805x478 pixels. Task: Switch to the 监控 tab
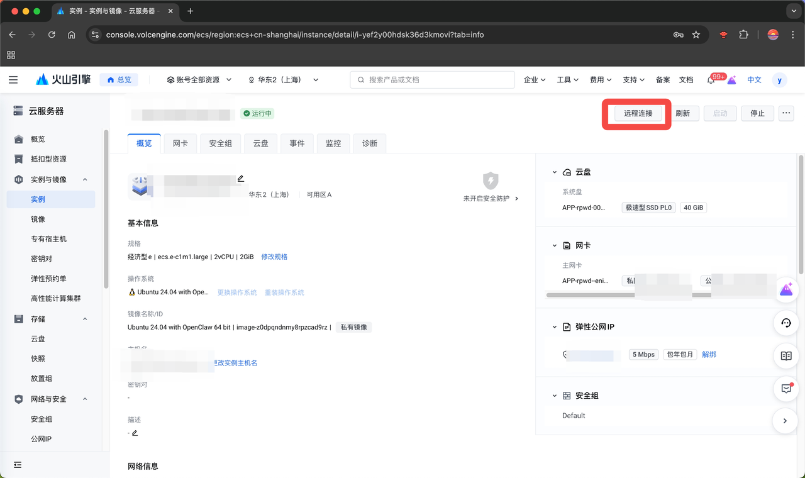(333, 143)
